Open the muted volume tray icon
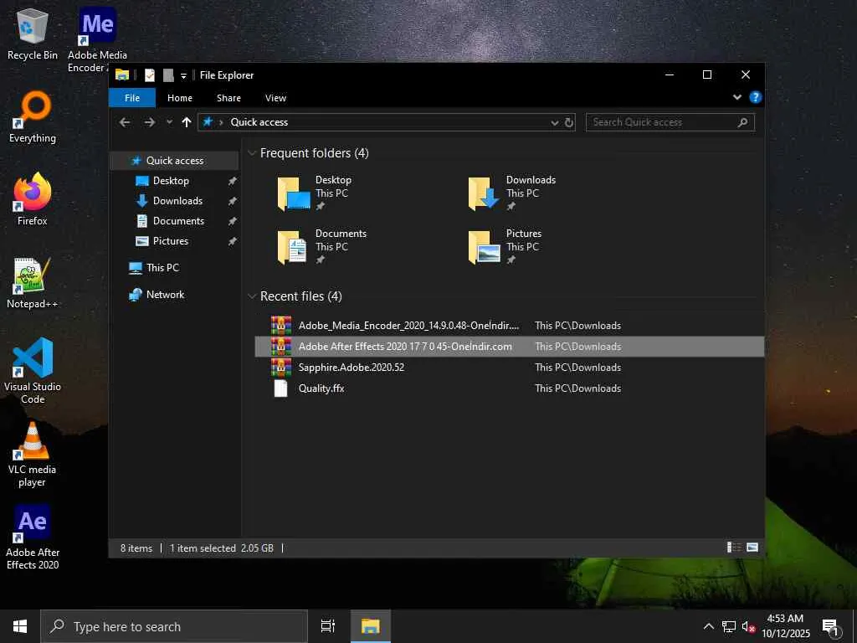The height and width of the screenshot is (643, 857). point(748,626)
